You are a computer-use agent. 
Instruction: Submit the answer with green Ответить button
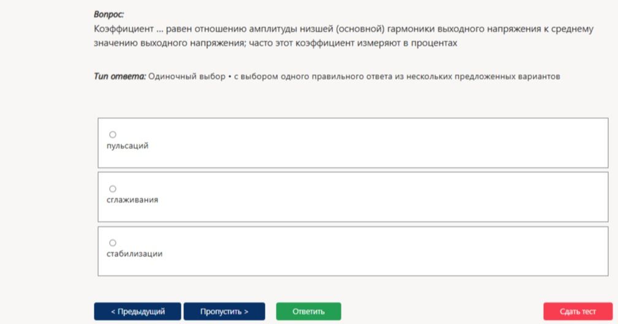click(308, 311)
